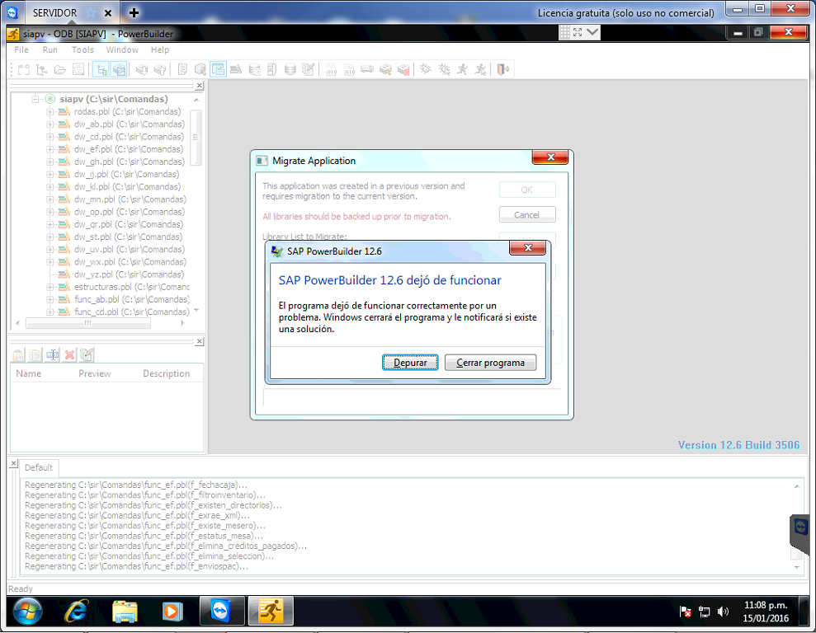Open the TeamViewer taskbar icon
The image size is (816, 633).
[222, 612]
